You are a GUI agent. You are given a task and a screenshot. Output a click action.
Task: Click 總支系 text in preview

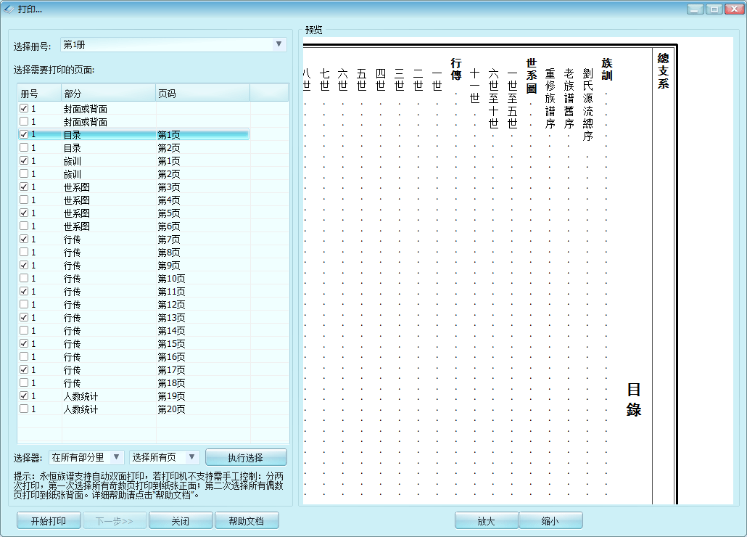[663, 71]
